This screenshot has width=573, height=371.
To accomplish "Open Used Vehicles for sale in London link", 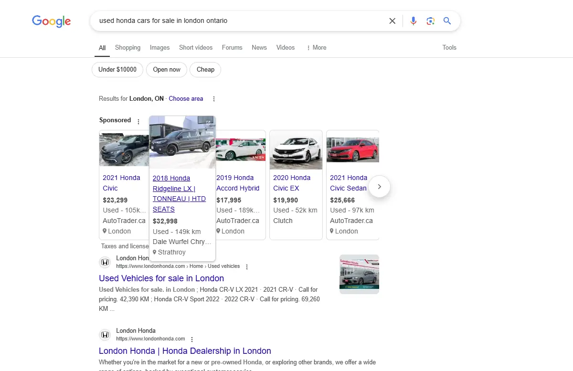I will (161, 278).
